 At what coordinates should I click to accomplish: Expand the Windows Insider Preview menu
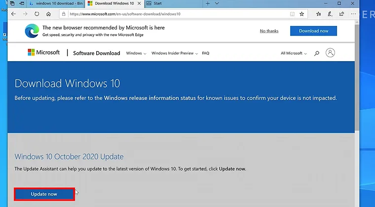click(175, 53)
